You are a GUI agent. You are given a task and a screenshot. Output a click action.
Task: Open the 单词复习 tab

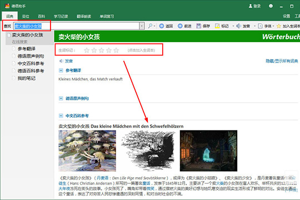pos(107,17)
